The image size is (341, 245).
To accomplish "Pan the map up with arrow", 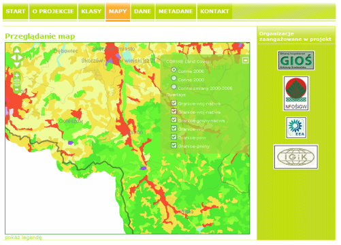I will (x=17, y=50).
